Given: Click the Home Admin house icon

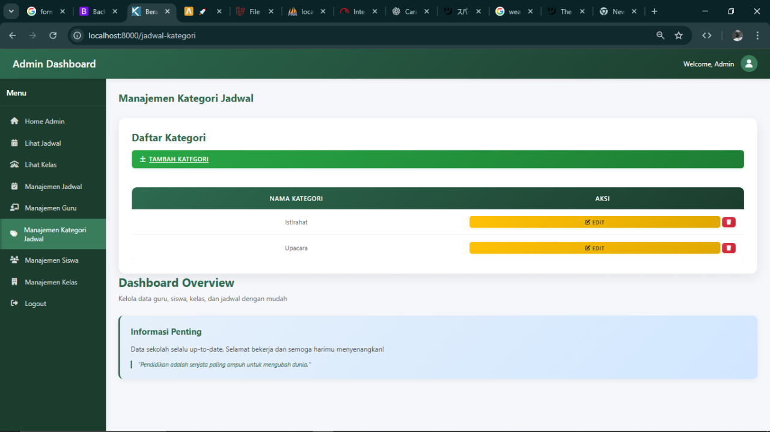Looking at the screenshot, I should [14, 121].
